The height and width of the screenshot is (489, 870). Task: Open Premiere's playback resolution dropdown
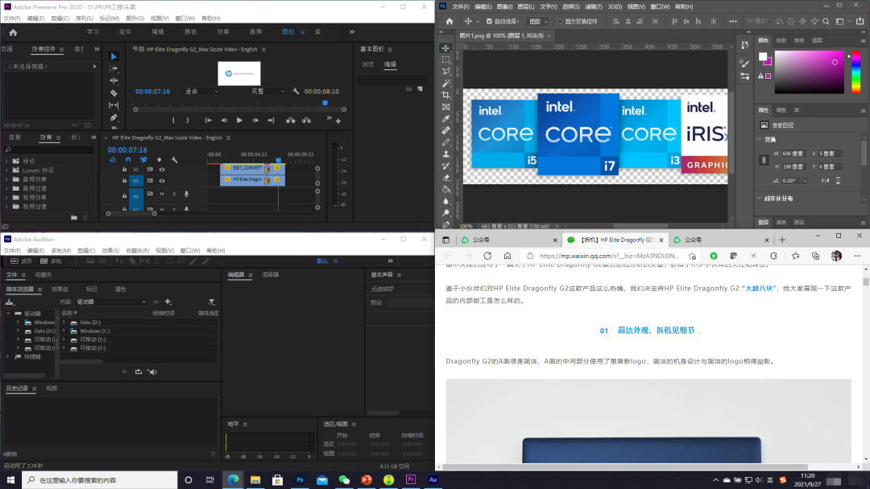click(267, 92)
